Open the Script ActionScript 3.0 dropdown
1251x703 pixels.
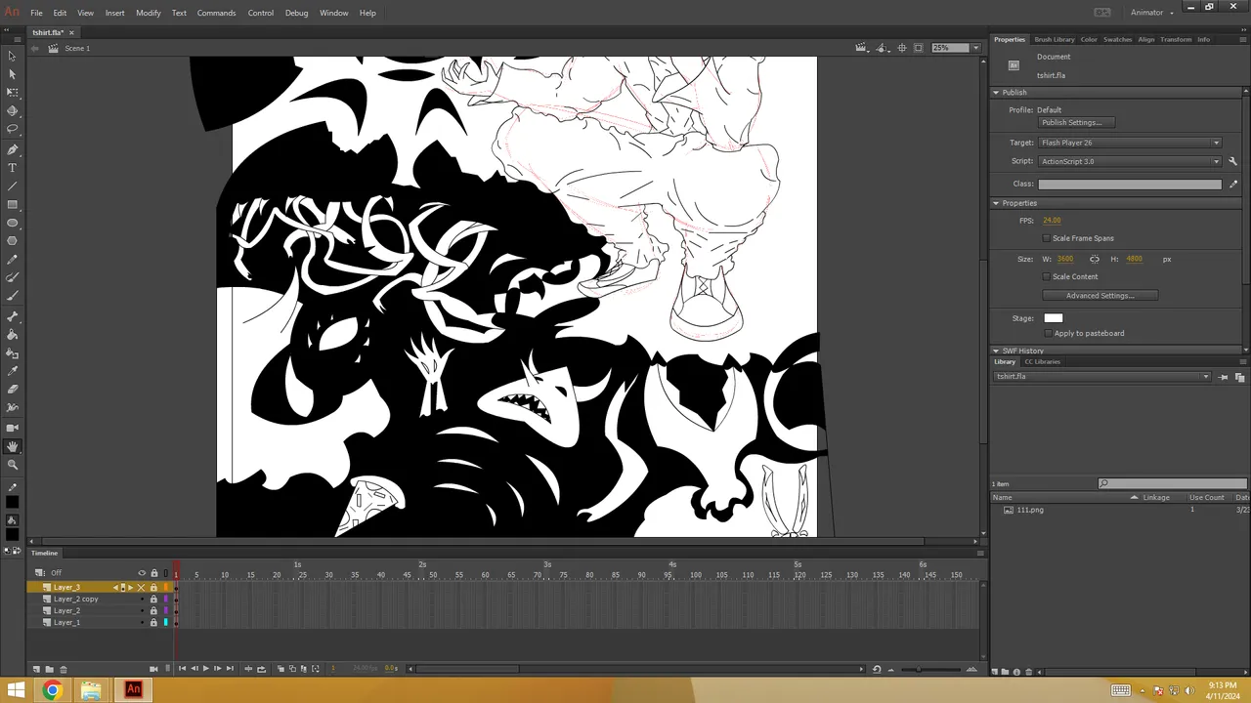tap(1130, 161)
